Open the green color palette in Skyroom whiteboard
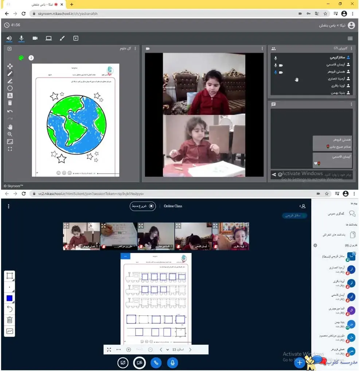The image size is (359, 371). [x=21, y=58]
